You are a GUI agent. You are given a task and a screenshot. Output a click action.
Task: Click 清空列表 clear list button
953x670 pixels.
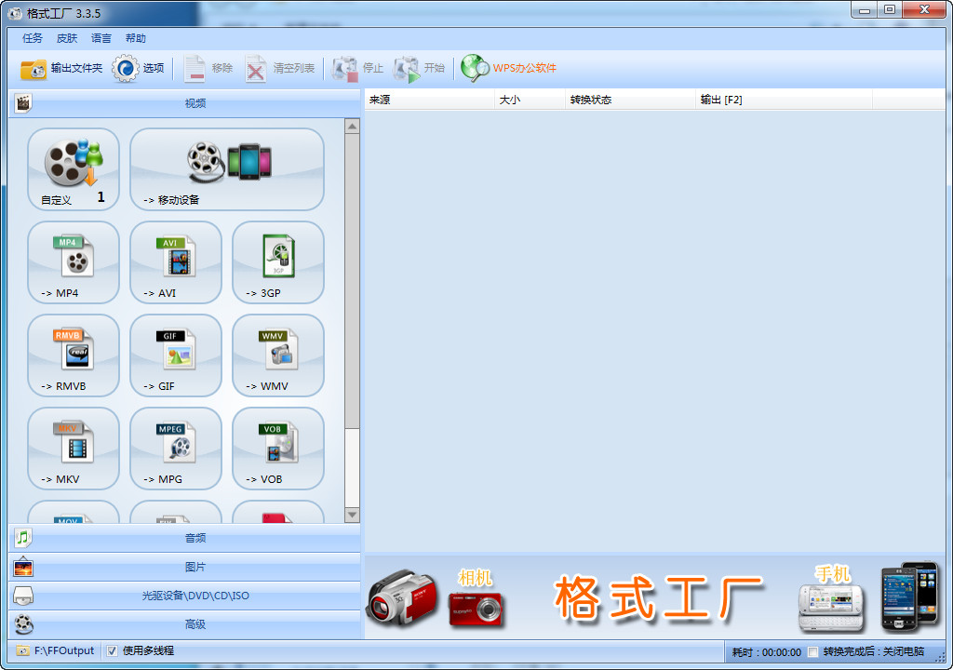point(280,68)
